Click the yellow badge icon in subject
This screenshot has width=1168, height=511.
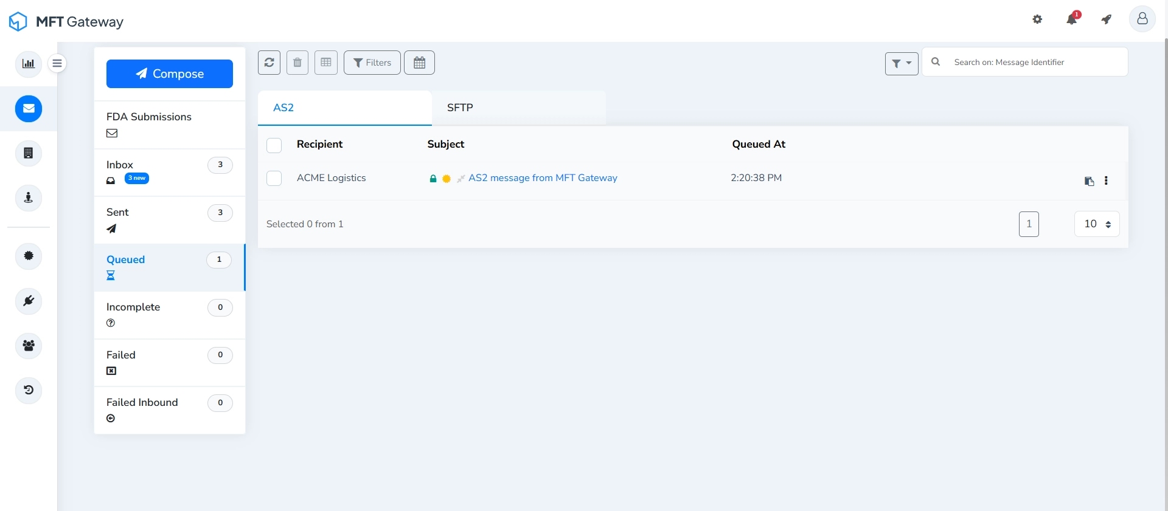point(447,179)
